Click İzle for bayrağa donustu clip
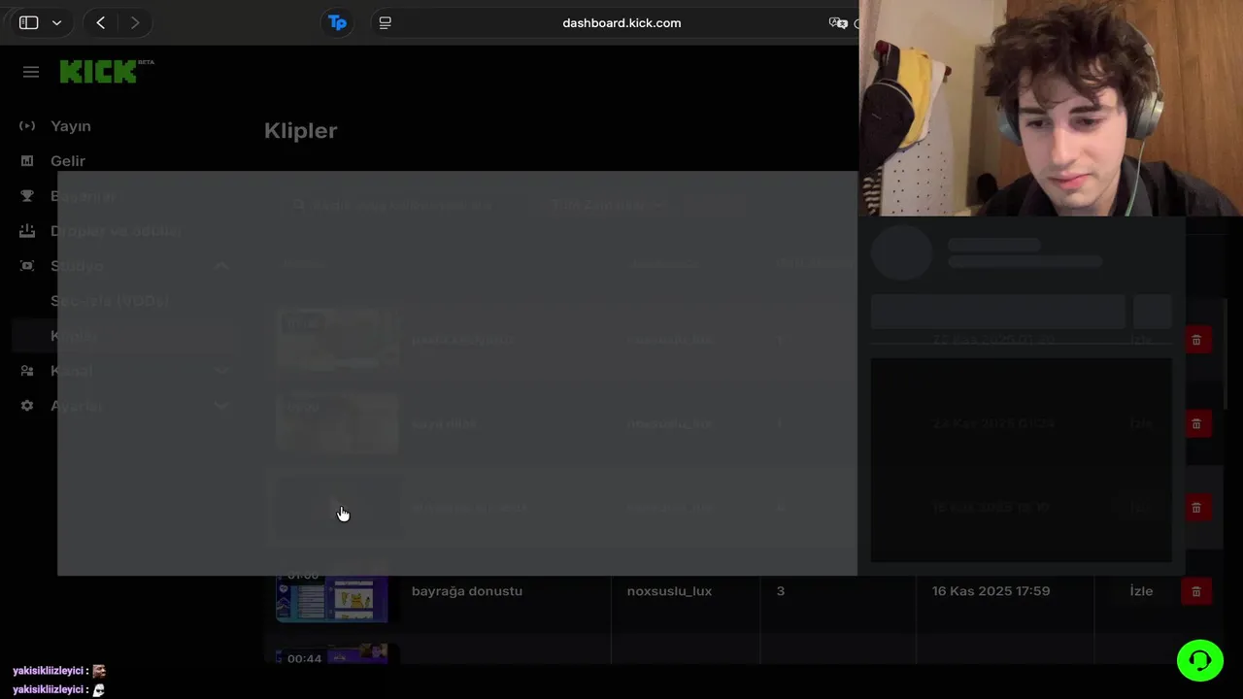The height and width of the screenshot is (699, 1243). point(1141,591)
